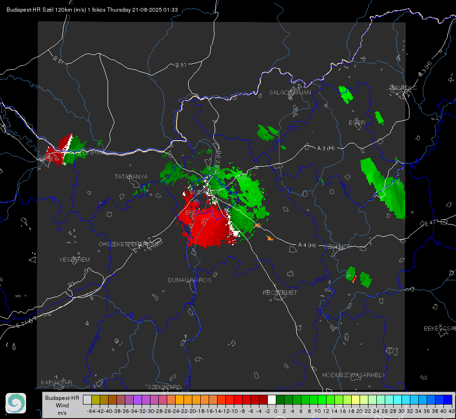Pick the orange swatch between -24 and -22
The height and width of the screenshot is (419, 456).
click(179, 399)
